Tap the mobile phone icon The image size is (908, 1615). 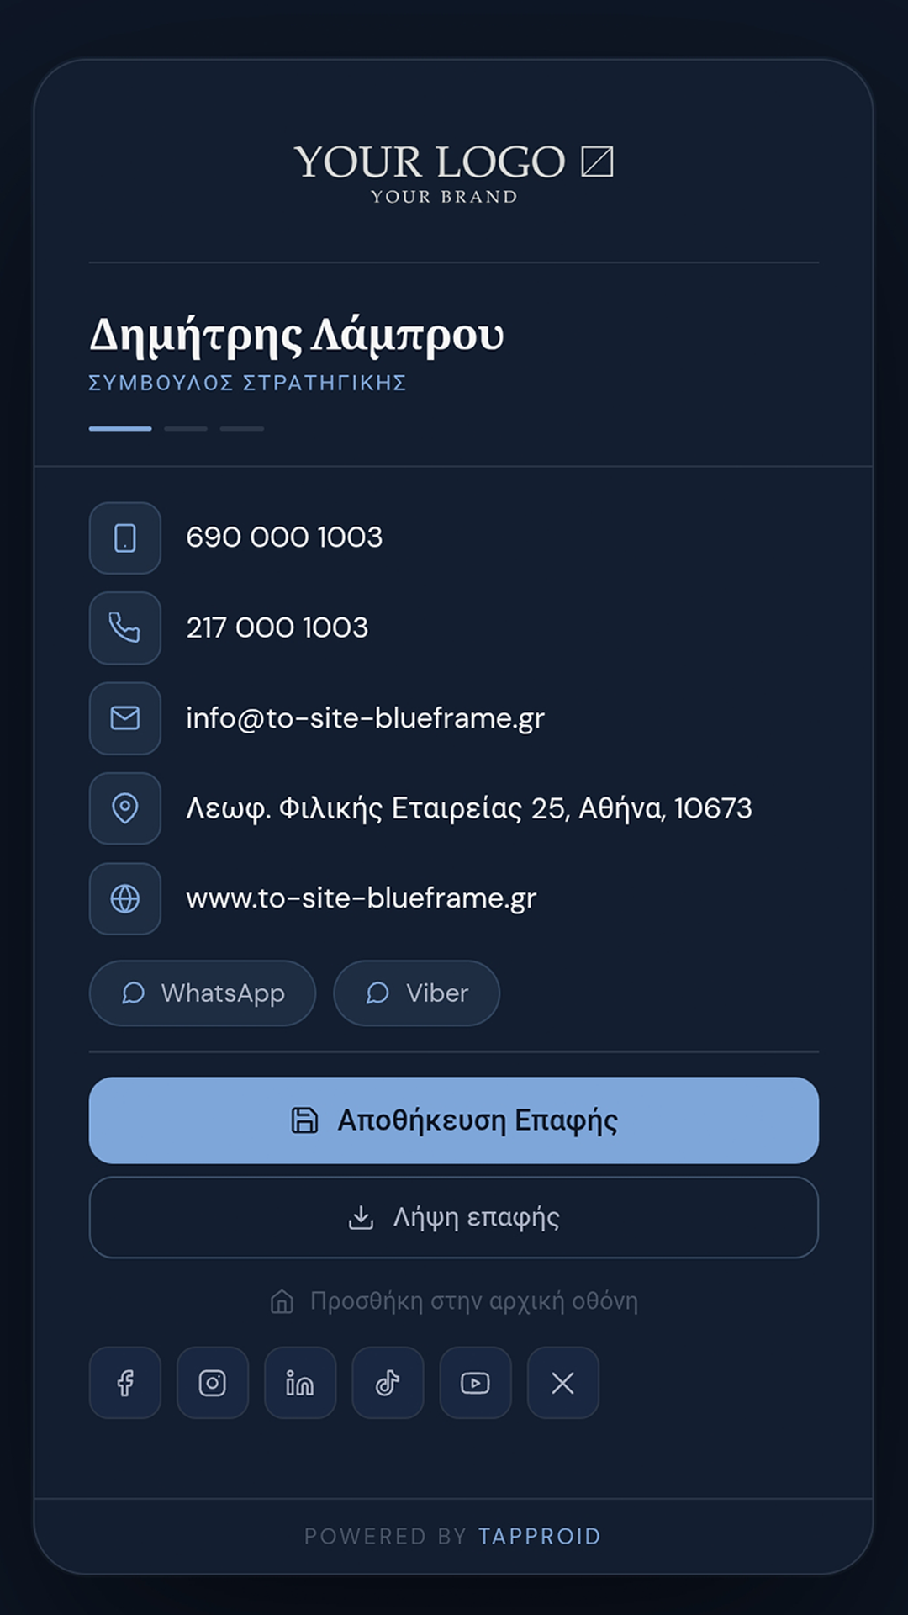coord(125,538)
